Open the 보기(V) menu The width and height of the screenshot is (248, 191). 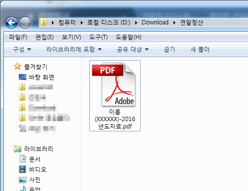click(x=72, y=37)
